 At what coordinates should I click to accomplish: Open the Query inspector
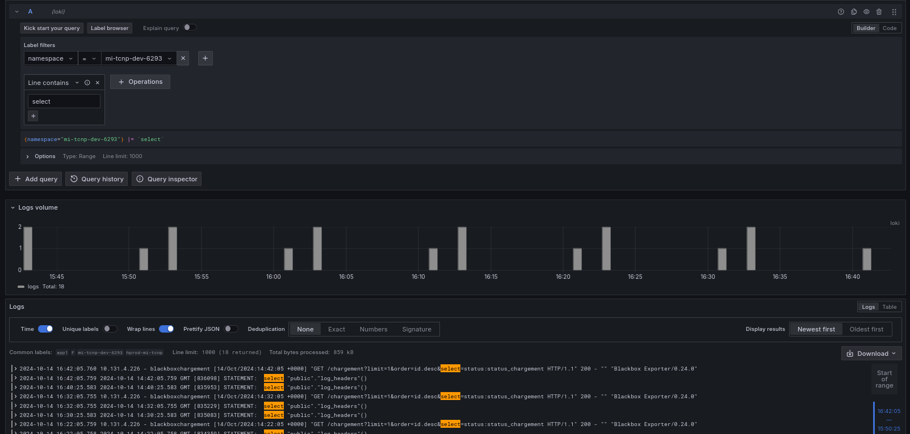point(166,179)
